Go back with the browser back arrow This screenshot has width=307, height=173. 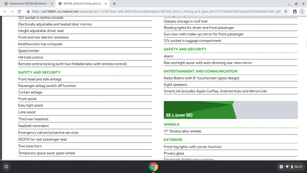coord(5,12)
